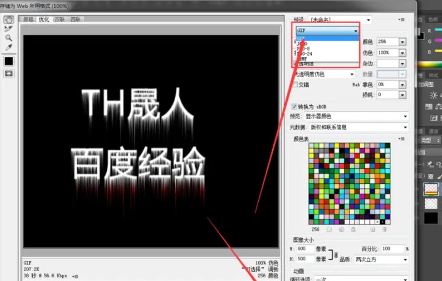Screen dimensions: 442x281
Task: Select the Hand tool
Action: 9,19
